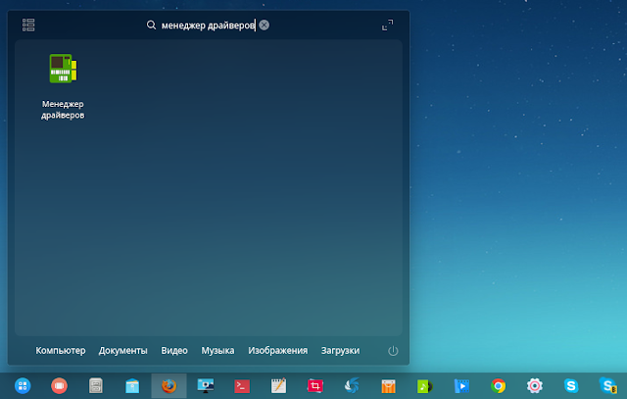Launch Google Chrome from the dock
Image resolution: width=627 pixels, height=399 pixels.
tap(499, 386)
